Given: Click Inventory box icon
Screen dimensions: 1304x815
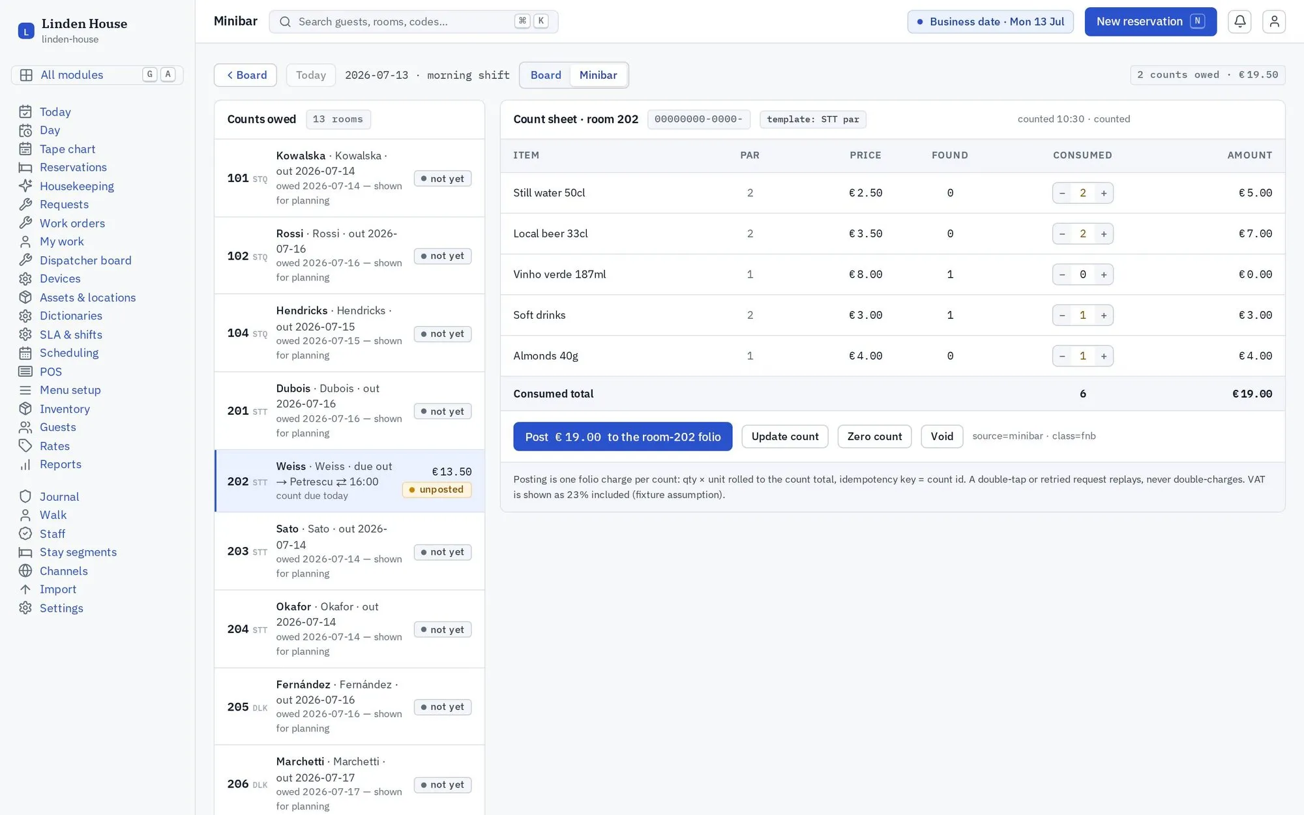Looking at the screenshot, I should pos(25,409).
